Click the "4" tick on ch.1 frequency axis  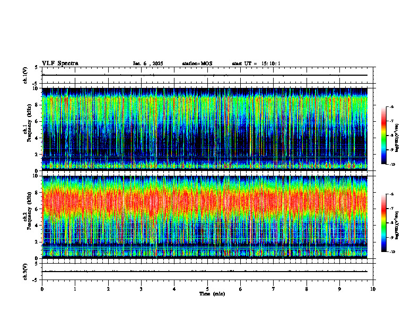[37, 138]
